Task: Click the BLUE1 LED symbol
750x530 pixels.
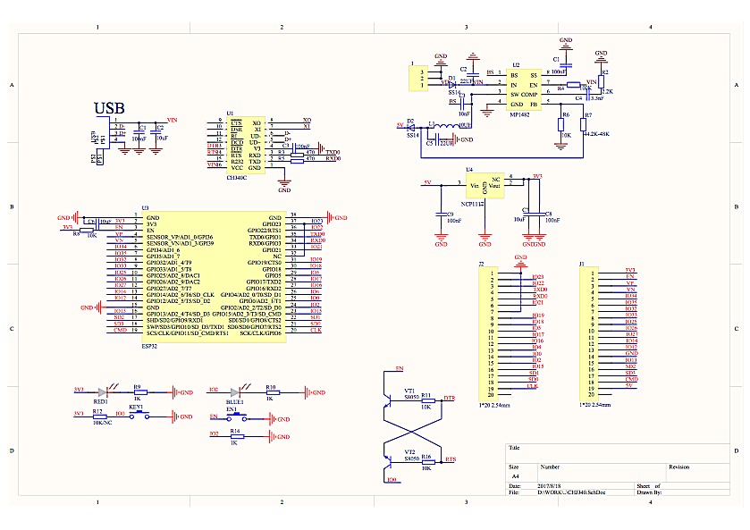Action: pos(236,391)
